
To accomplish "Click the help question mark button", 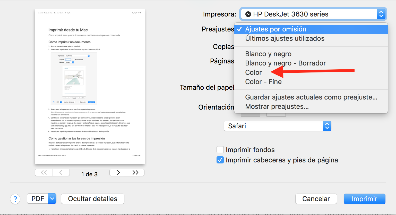I will pyautogui.click(x=15, y=199).
